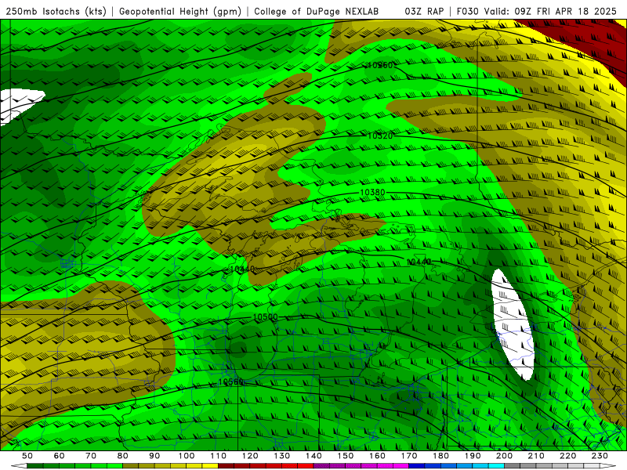
Task: Select the dark gray legend swatch after 200
Action: 513,466
